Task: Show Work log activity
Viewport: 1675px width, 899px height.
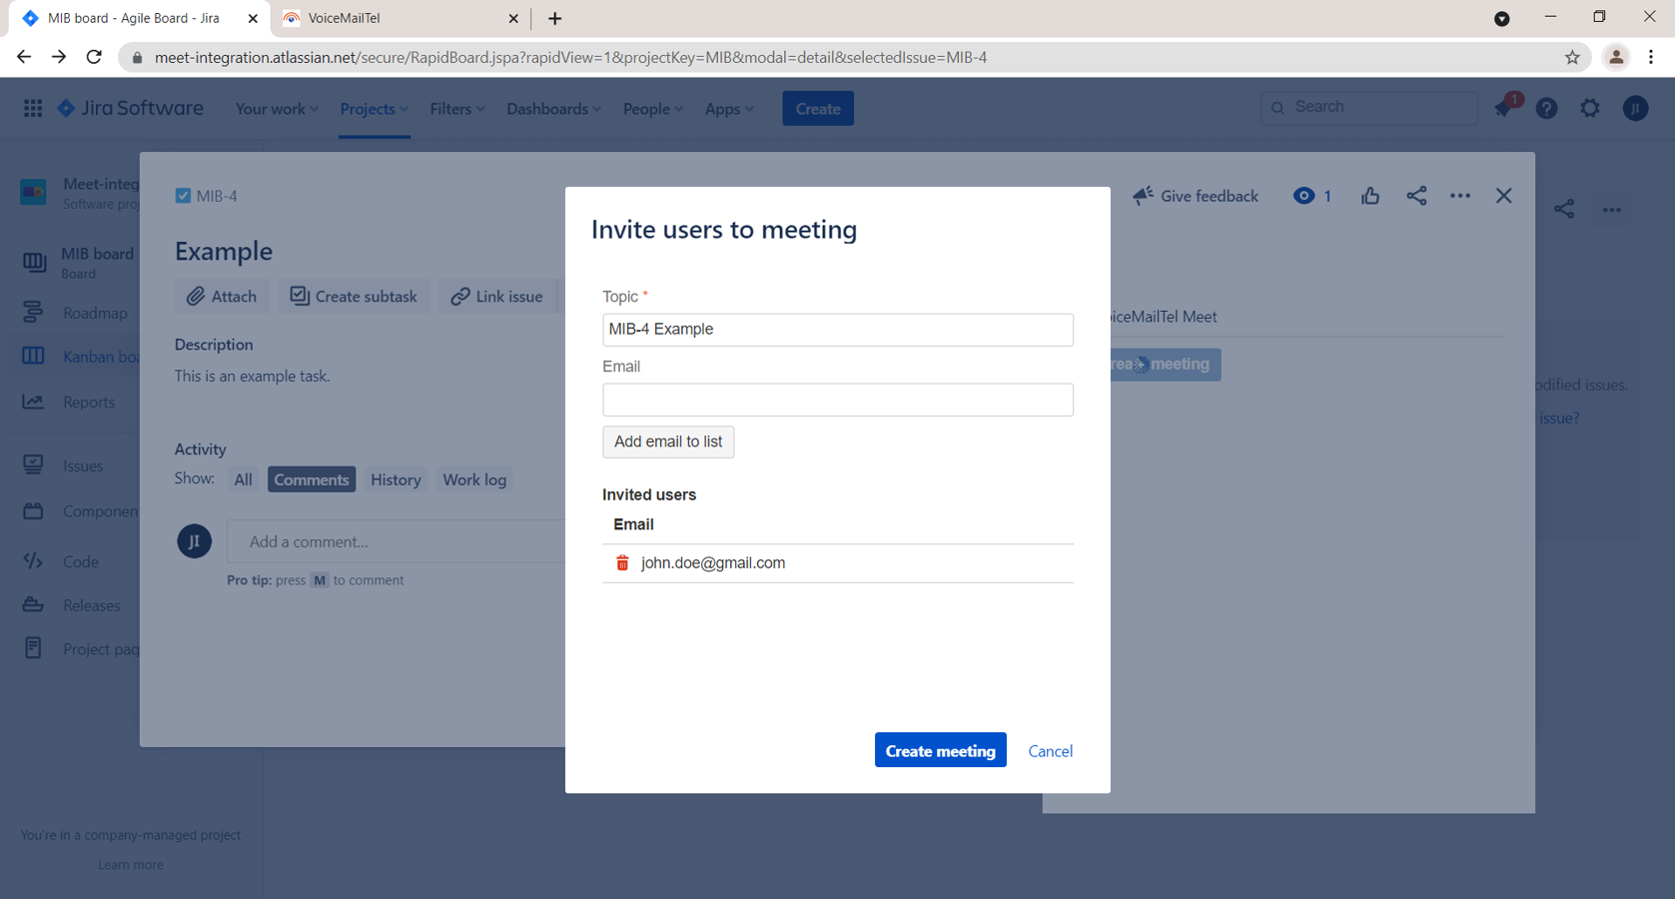Action: [x=474, y=479]
